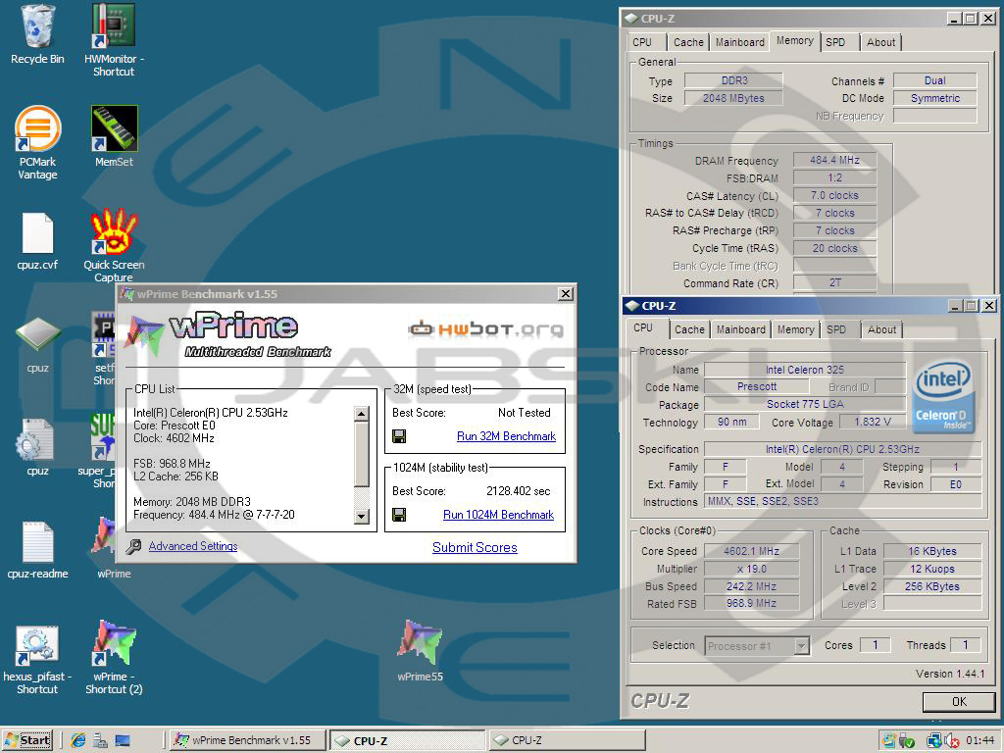Click the Internet Explorer quick launch icon
The height and width of the screenshot is (753, 1004).
(x=78, y=741)
